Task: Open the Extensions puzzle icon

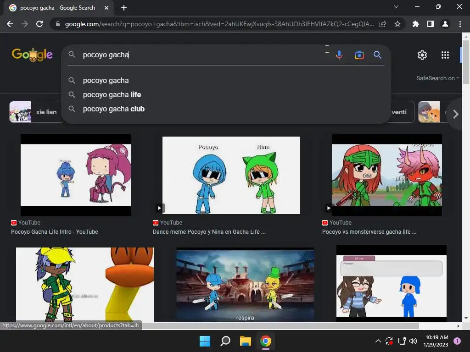Action: pos(416,24)
